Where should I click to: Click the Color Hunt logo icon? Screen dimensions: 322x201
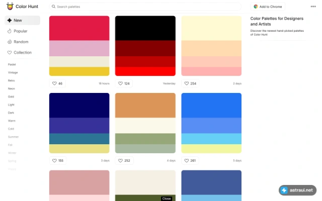tap(10, 7)
